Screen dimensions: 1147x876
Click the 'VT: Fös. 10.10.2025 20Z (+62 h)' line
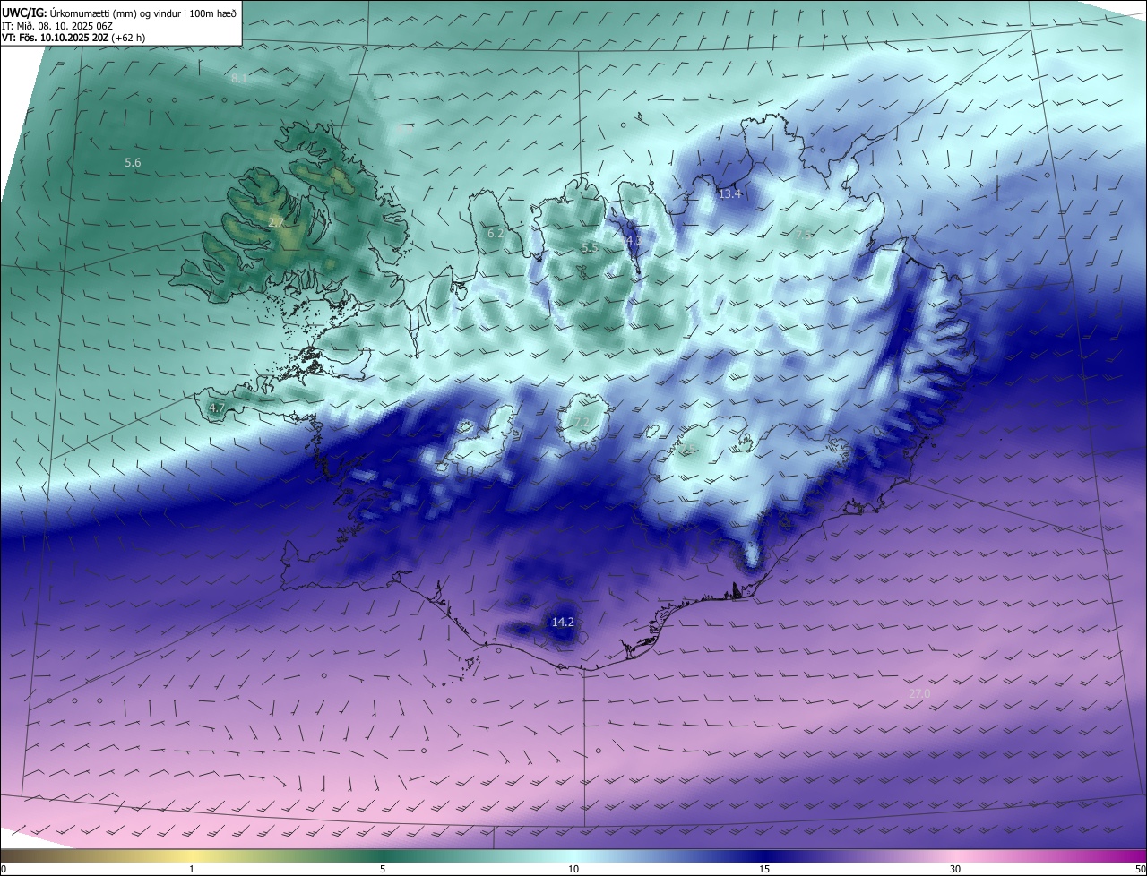(73, 38)
